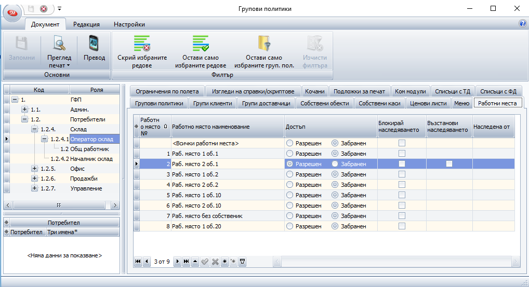This screenshot has width=529, height=287.
Task: Switch to Групови политики tab
Action: tap(159, 103)
